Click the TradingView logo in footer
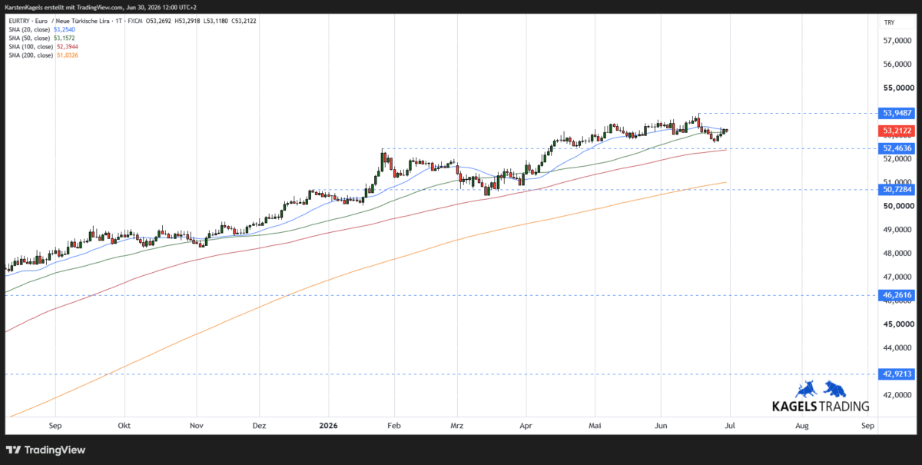Image resolution: width=922 pixels, height=465 pixels. tap(46, 450)
